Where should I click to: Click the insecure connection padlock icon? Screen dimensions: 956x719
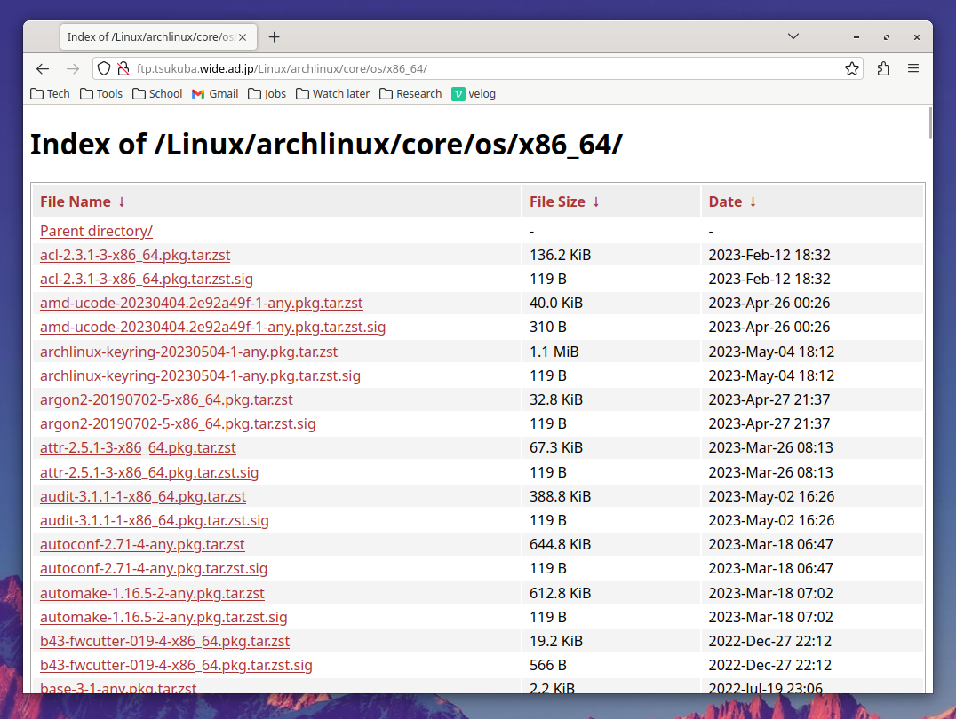coord(123,68)
